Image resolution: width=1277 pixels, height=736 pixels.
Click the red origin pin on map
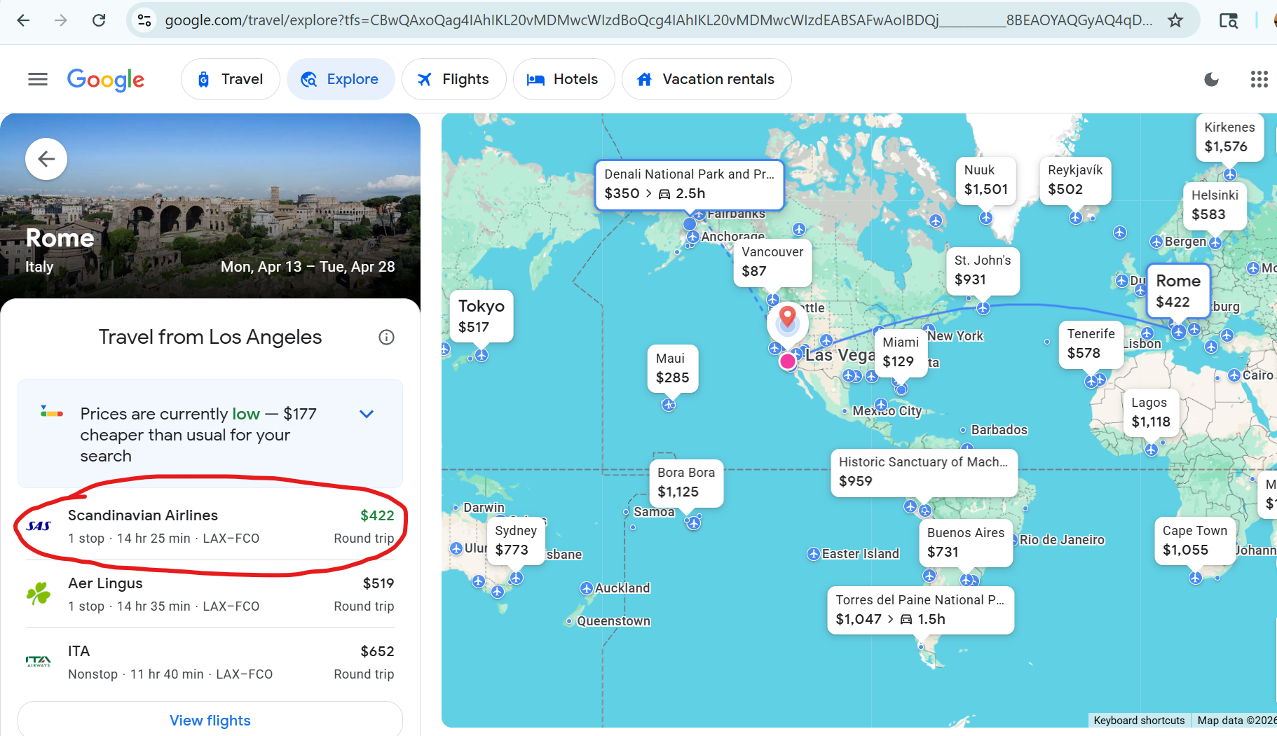pos(787,317)
